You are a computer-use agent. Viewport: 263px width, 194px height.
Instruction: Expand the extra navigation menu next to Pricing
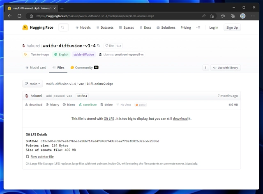(198, 27)
